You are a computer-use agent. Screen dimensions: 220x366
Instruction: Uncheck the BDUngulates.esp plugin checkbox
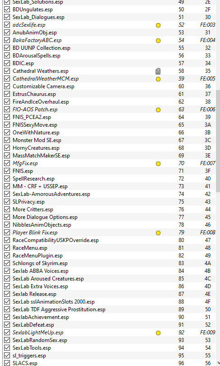[x=7, y=10]
